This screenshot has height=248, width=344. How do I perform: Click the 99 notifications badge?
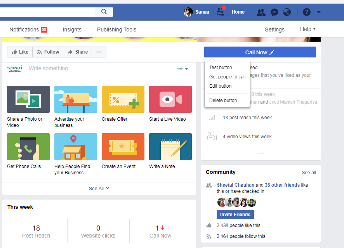[44, 29]
